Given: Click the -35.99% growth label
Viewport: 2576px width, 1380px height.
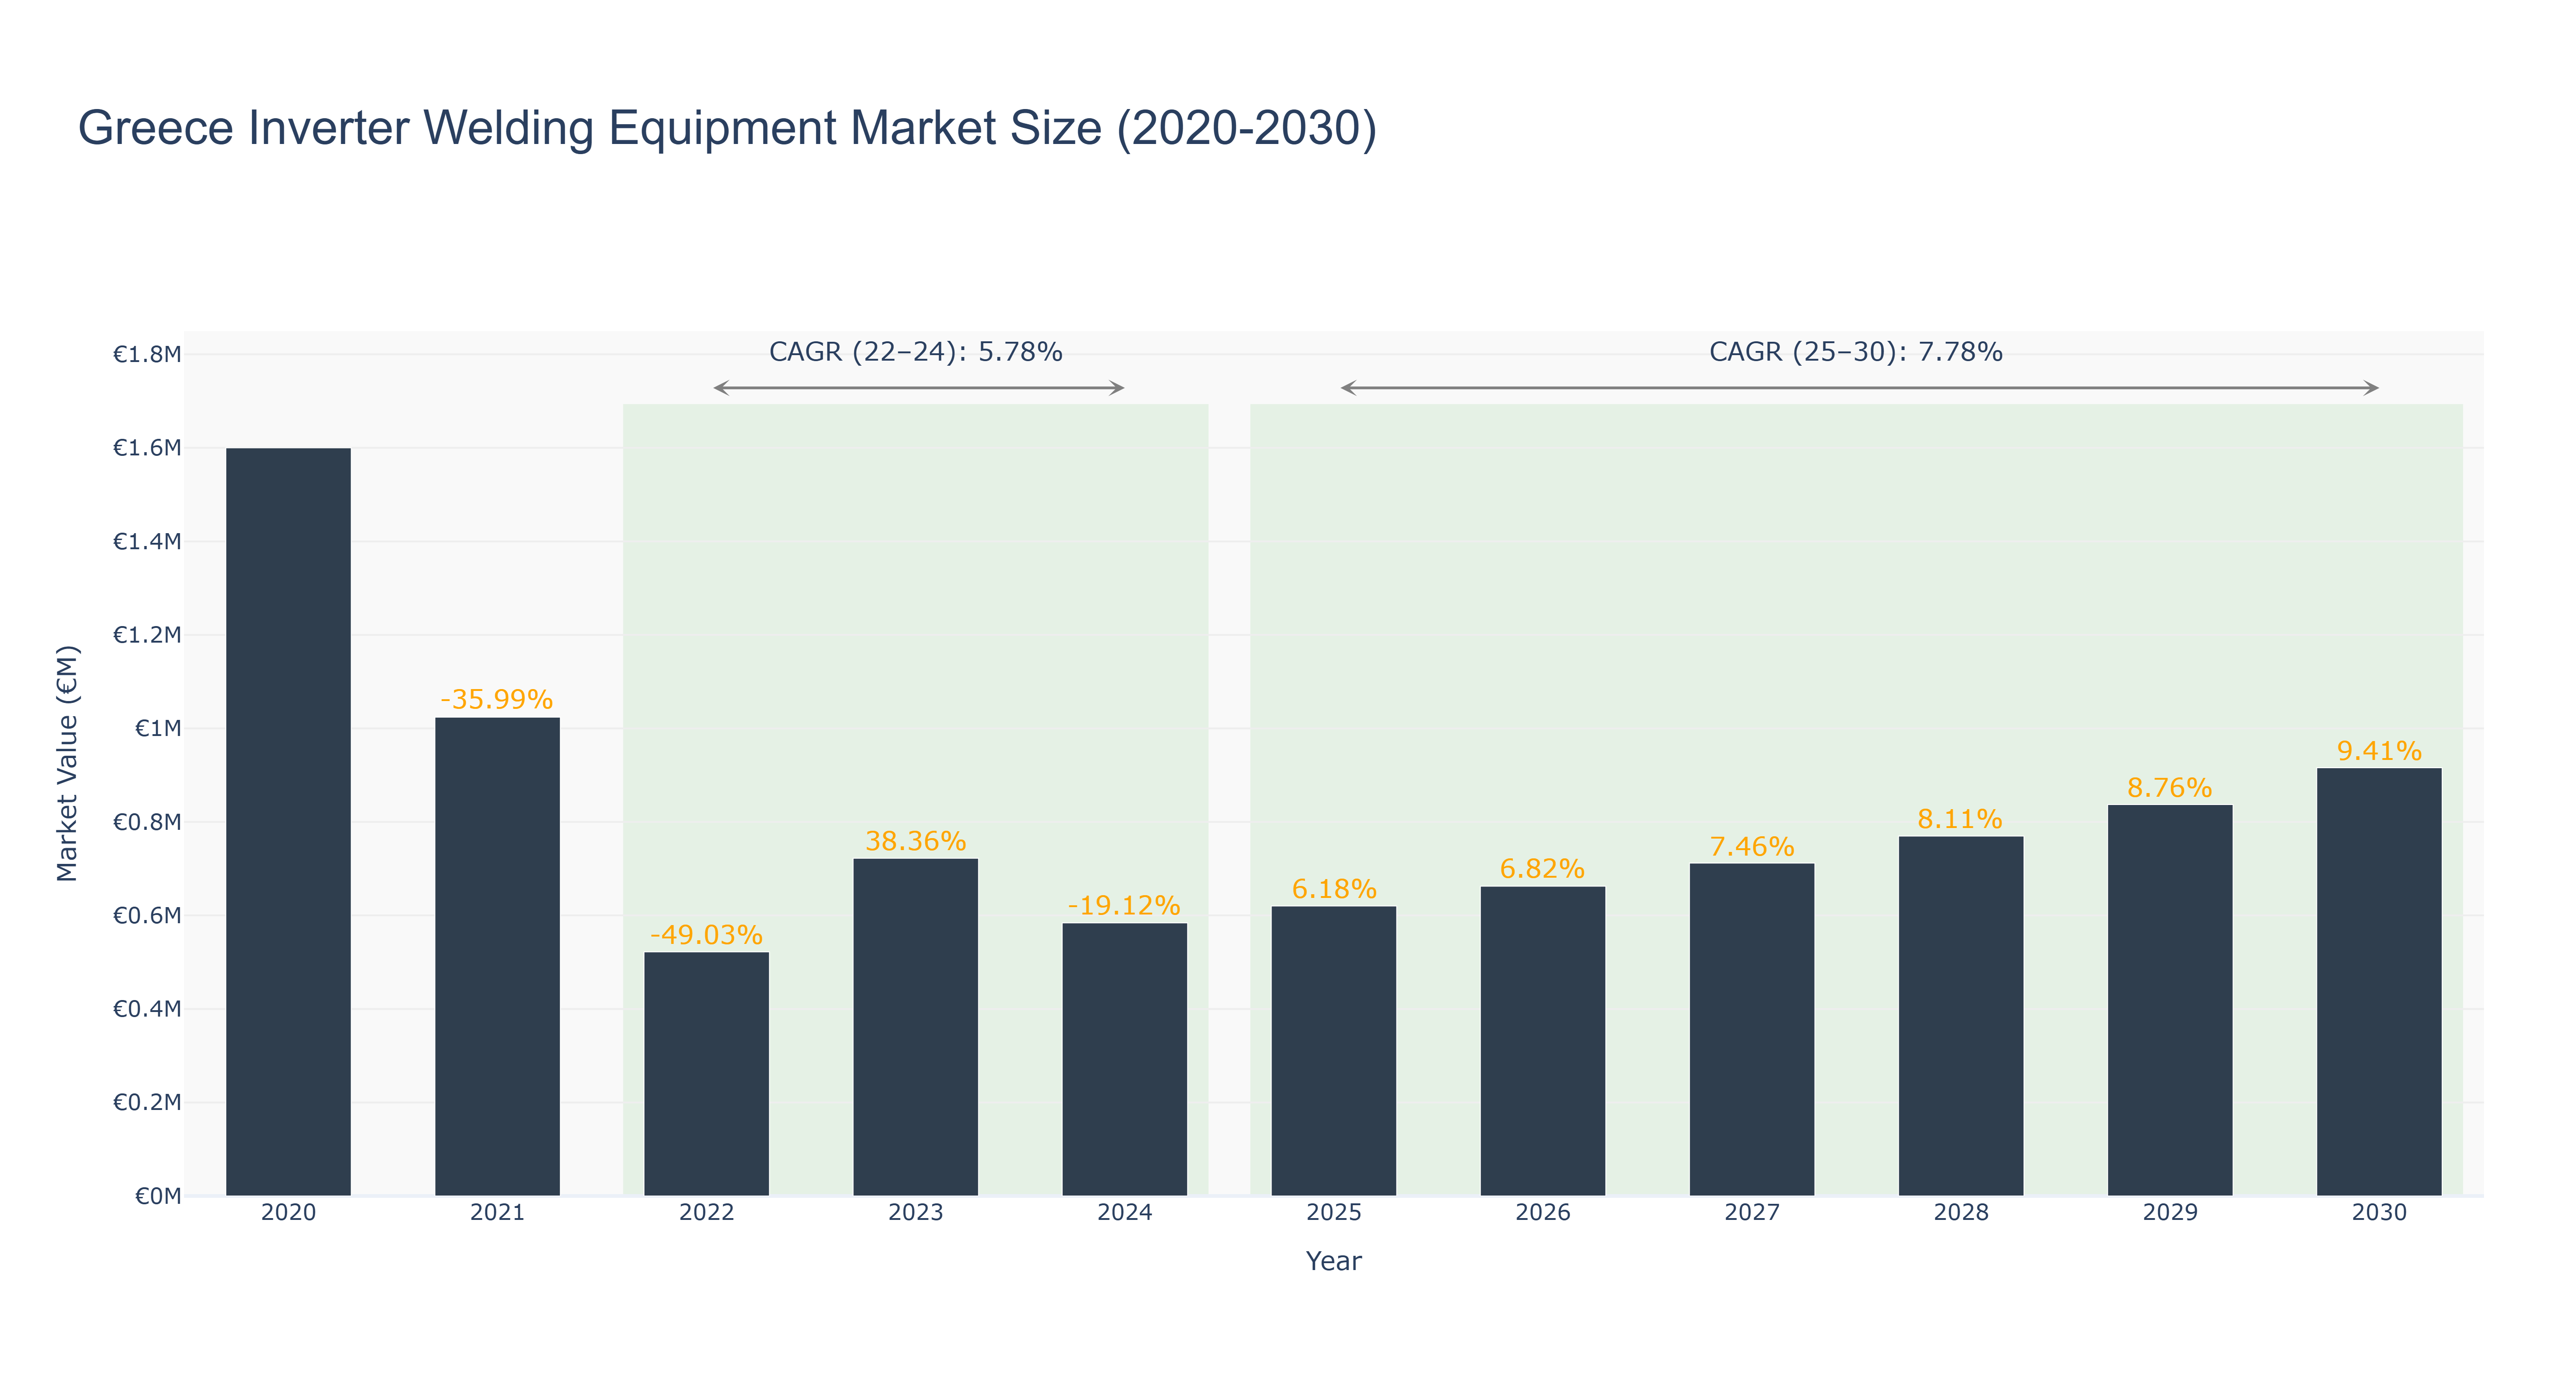Looking at the screenshot, I should coord(496,699).
